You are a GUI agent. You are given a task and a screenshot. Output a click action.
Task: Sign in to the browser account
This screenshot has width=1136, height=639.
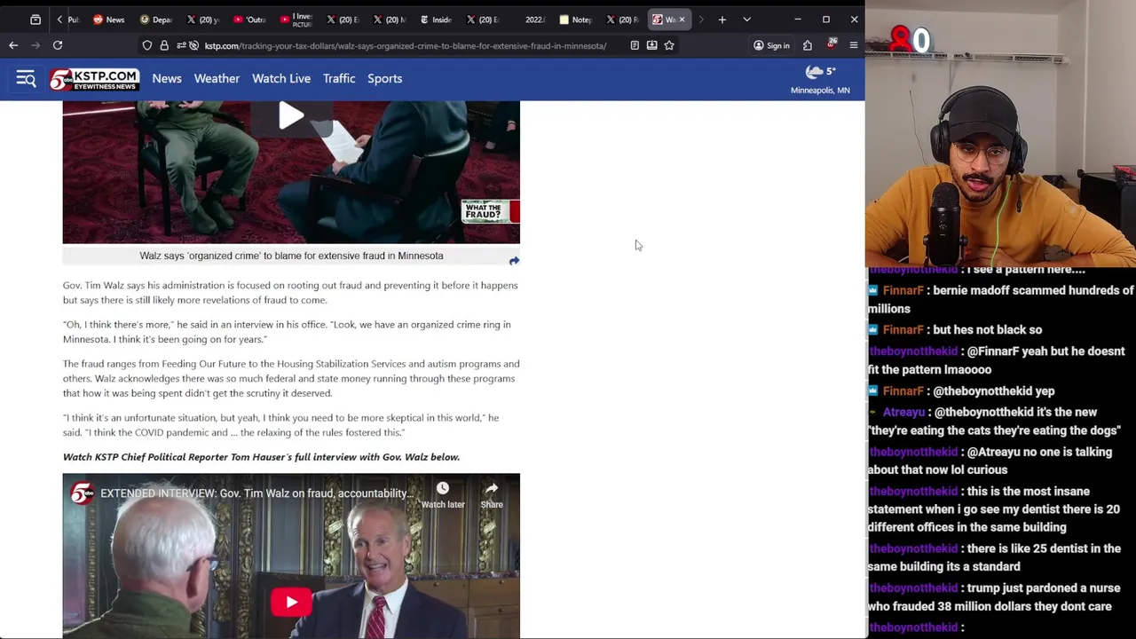click(x=770, y=45)
